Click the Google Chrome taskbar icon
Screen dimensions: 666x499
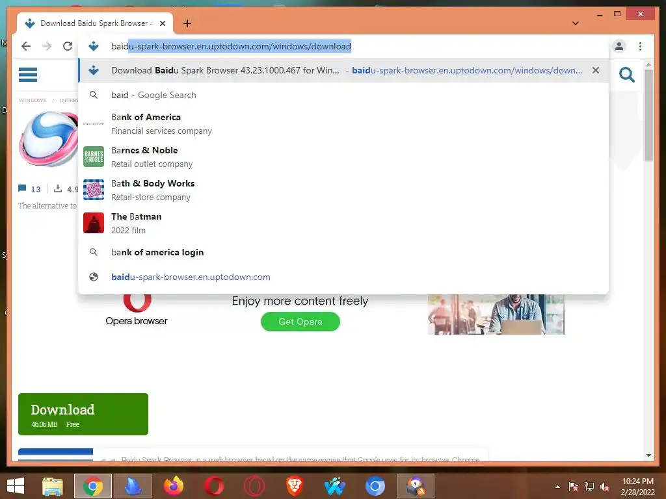(x=92, y=486)
